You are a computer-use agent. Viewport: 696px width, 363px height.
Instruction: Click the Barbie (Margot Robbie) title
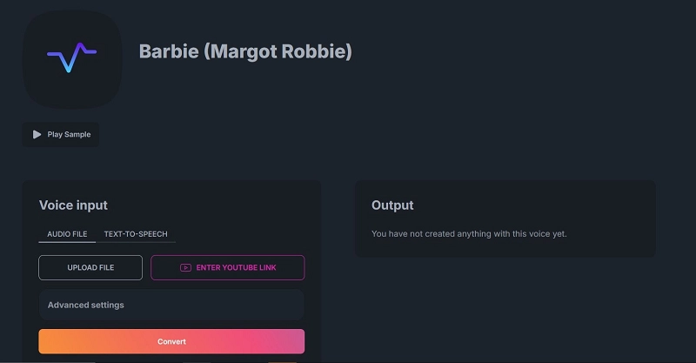(x=245, y=51)
